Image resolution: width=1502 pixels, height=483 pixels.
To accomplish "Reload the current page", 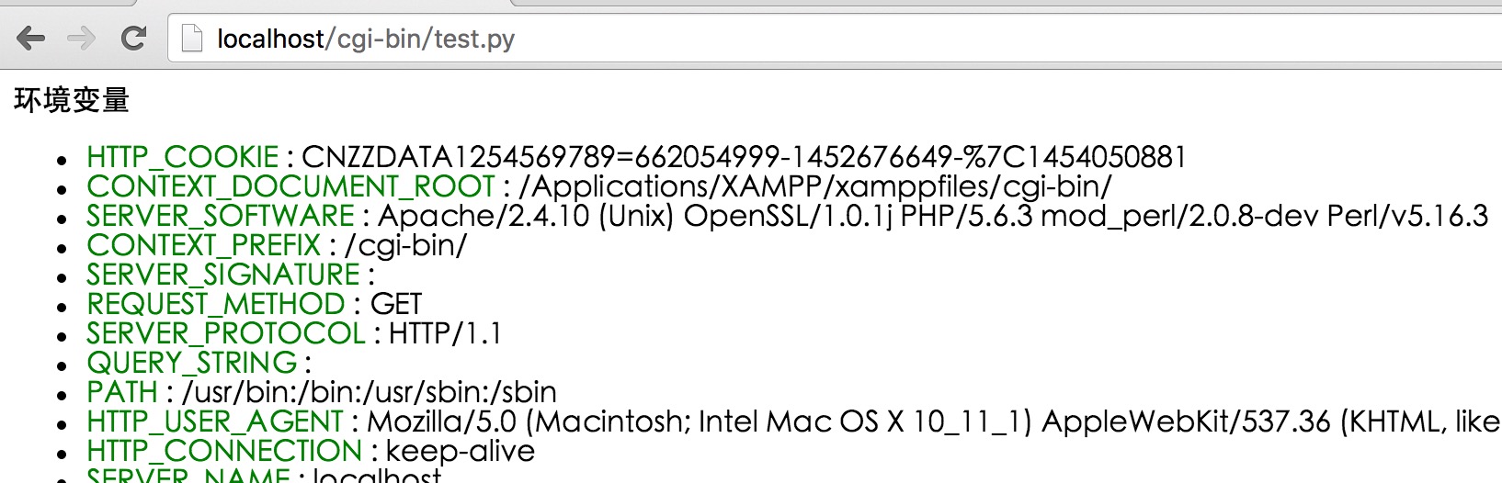I will click(x=134, y=39).
